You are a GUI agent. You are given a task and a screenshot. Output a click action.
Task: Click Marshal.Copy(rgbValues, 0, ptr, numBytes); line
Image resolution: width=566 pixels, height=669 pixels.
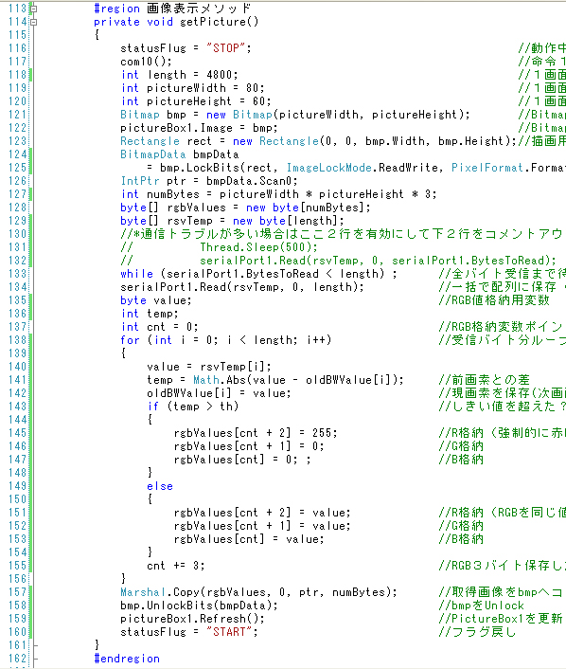258,592
